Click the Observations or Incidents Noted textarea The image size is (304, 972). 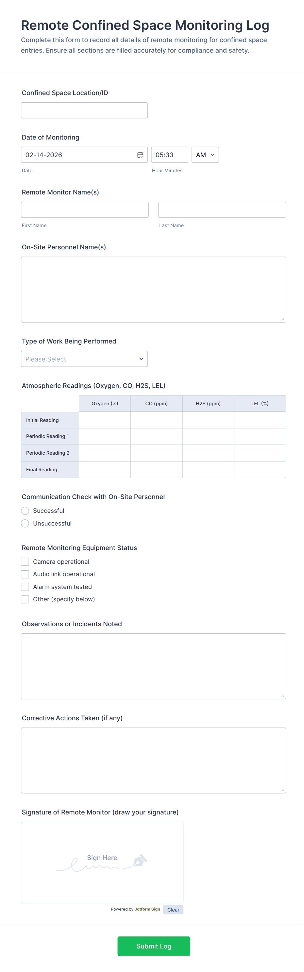tap(153, 666)
